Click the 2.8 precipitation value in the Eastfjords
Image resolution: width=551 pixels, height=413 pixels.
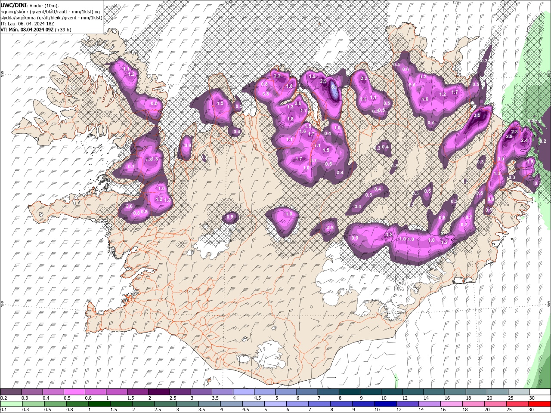click(514, 131)
